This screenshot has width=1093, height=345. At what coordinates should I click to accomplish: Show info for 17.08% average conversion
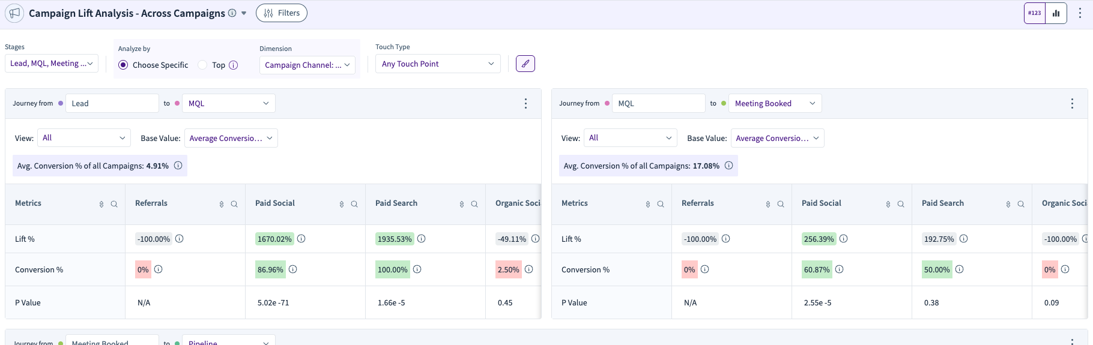(x=728, y=166)
